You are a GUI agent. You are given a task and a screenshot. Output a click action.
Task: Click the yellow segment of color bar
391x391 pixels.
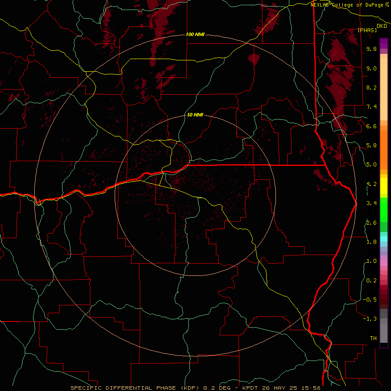384,186
